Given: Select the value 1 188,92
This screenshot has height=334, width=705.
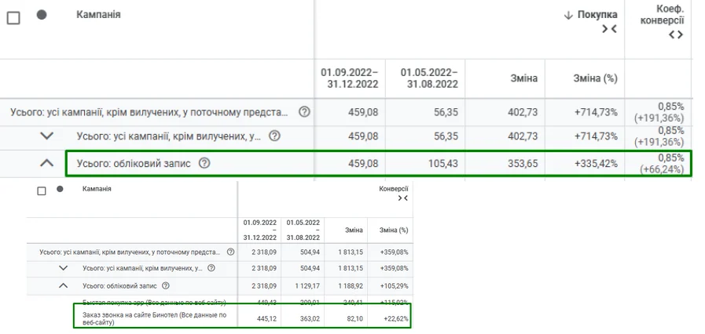Looking at the screenshot, I should point(350,285).
